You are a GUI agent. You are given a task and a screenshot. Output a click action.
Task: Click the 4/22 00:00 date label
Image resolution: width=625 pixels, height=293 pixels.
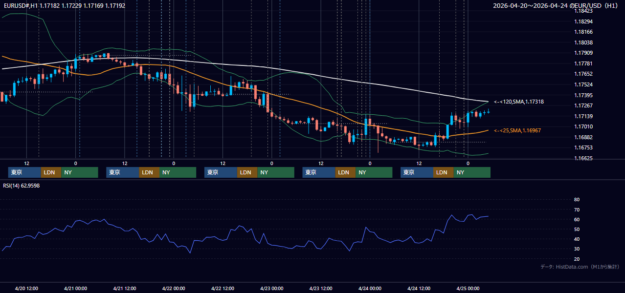click(174, 288)
